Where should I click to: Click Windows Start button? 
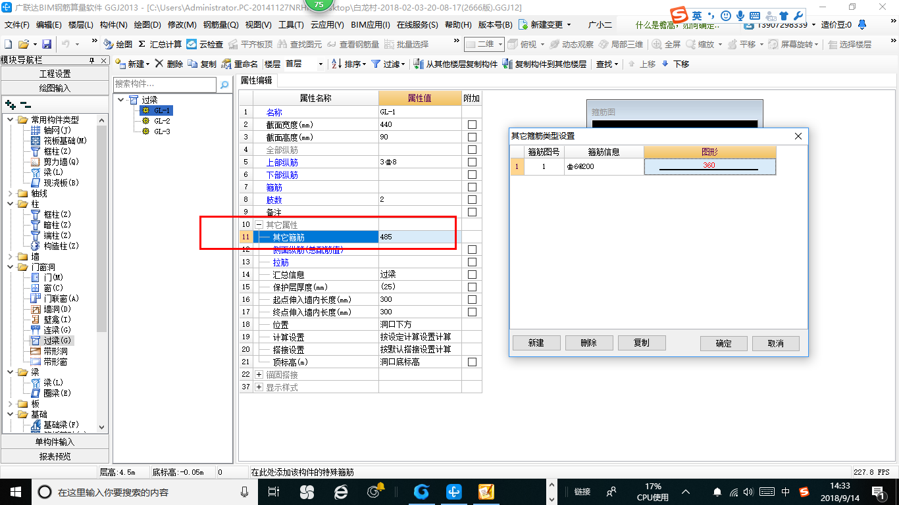pyautogui.click(x=15, y=491)
